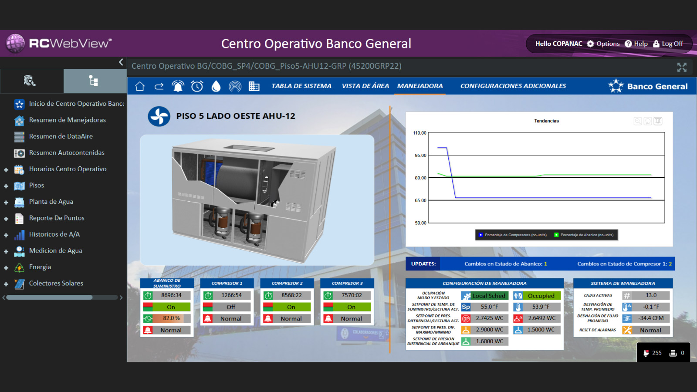The image size is (697, 392).
Task: Expand Horarios Centro Operativo tree node
Action: pos(6,170)
